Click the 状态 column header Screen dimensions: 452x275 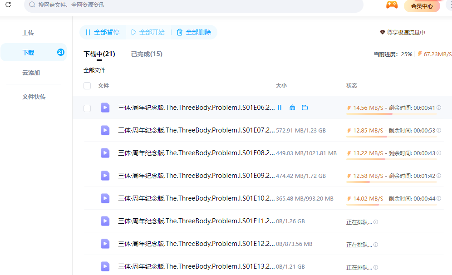[x=352, y=86]
